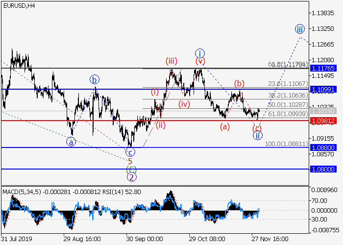
Task: Click the red (a) correction label
Action: pyautogui.click(x=224, y=126)
